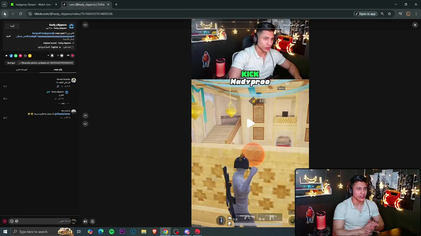This screenshot has height=236, width=421.
Task: Click the address bar URL
Action: (73, 14)
